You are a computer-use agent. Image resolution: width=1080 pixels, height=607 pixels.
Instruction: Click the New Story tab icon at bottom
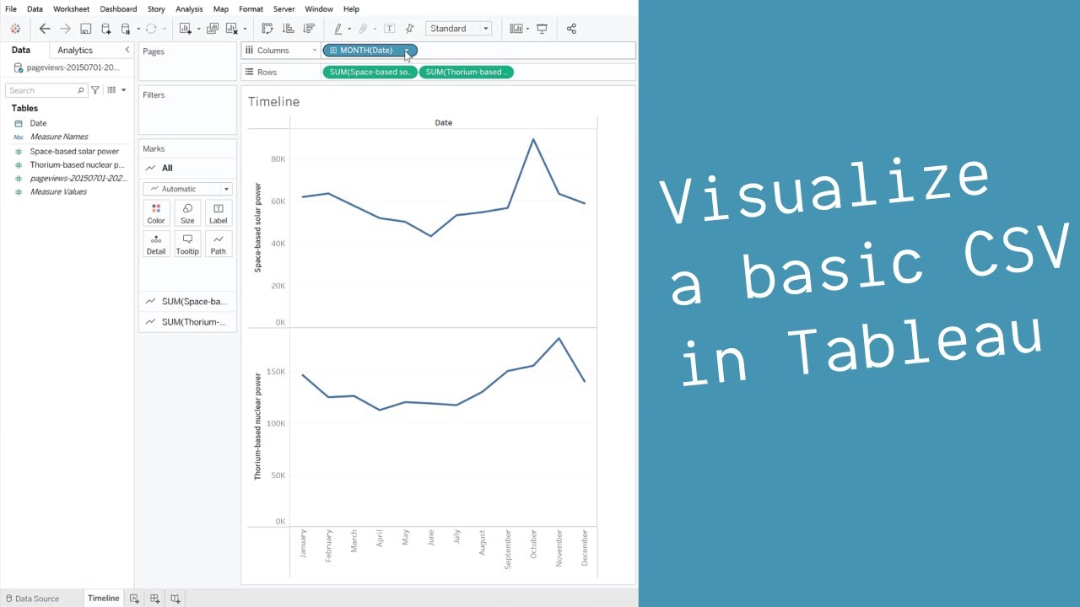(175, 599)
